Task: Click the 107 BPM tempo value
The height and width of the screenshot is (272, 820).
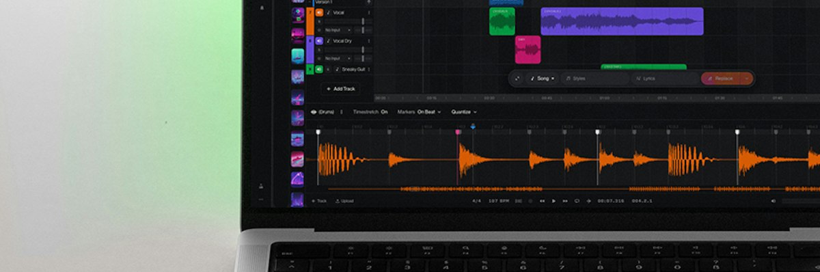Action: [499, 201]
